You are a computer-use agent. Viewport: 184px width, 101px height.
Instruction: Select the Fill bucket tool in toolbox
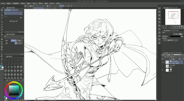pyautogui.click(x=2, y=47)
